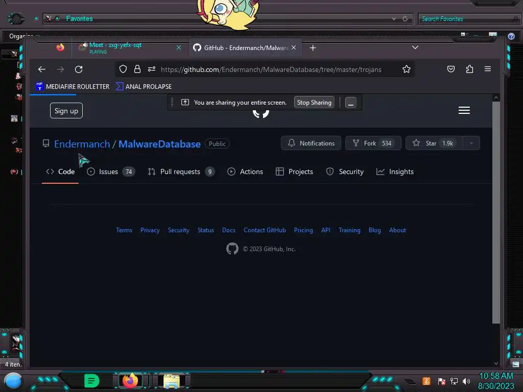This screenshot has width=523, height=392.
Task: Open Contact GitHub footer link
Action: 265,230
